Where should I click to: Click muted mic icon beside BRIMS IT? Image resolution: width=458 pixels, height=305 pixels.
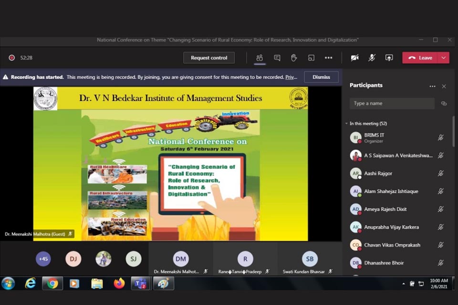click(x=441, y=137)
